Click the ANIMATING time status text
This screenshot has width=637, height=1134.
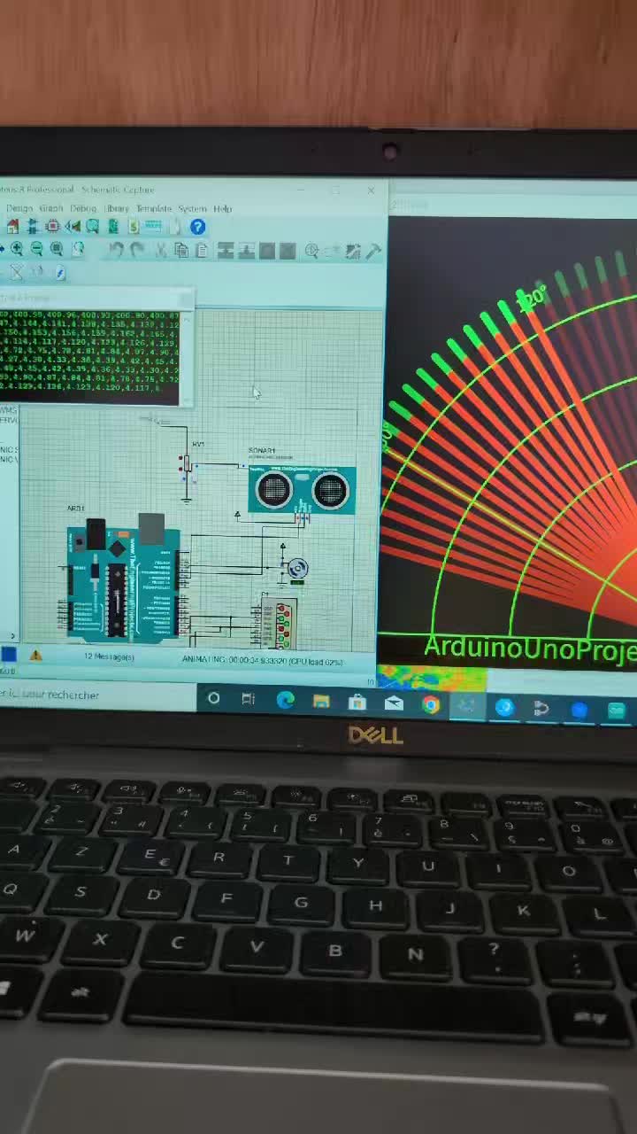pyautogui.click(x=263, y=660)
